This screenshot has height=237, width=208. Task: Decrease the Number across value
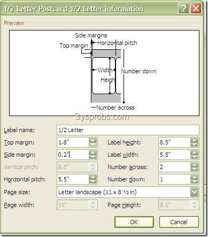click(194, 169)
